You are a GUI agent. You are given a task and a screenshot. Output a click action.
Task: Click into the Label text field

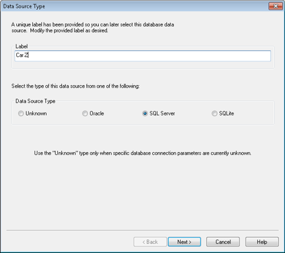pyautogui.click(x=142, y=56)
